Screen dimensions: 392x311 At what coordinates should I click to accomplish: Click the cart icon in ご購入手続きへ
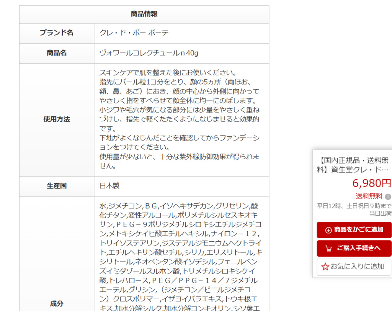[328, 249]
